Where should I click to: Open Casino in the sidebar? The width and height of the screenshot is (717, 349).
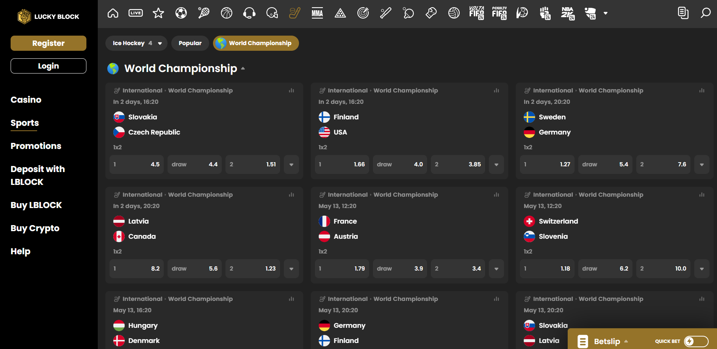tap(26, 100)
